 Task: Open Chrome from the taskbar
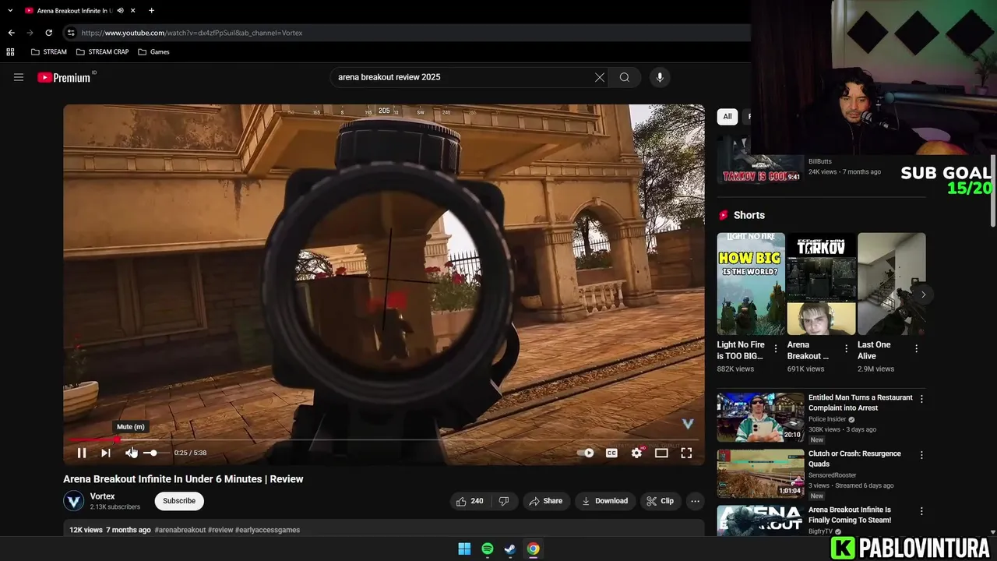click(533, 549)
